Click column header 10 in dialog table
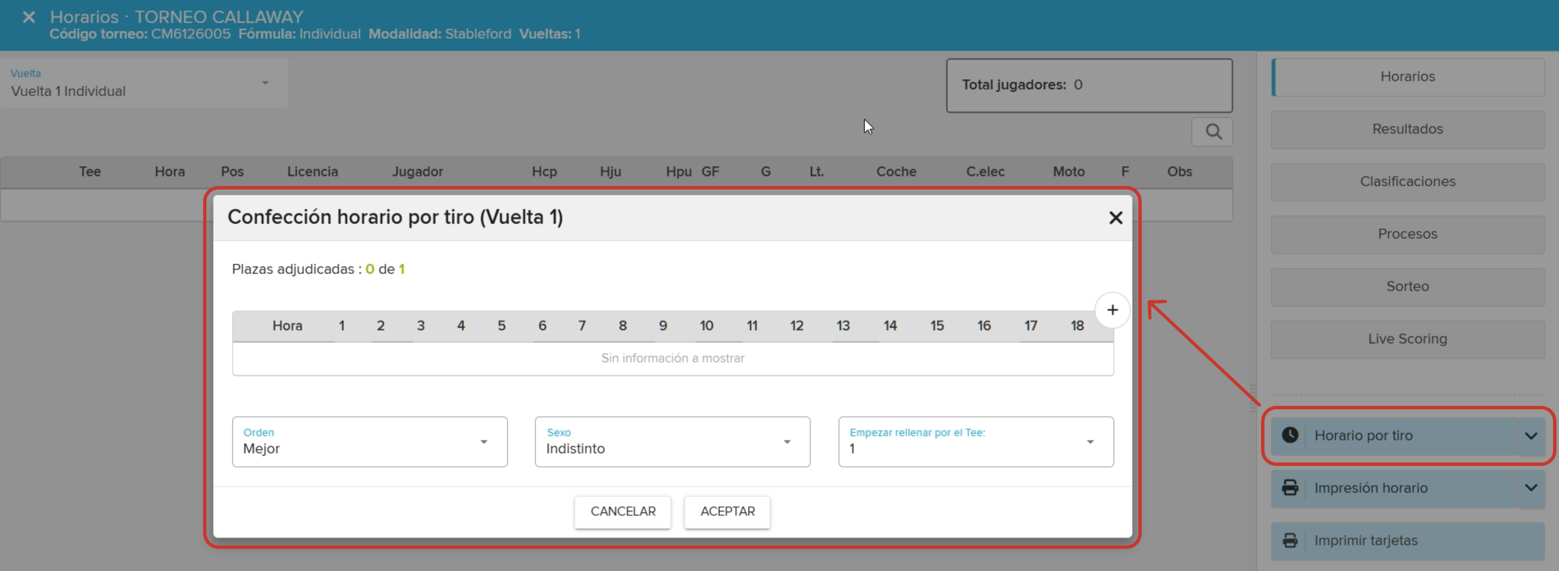Image resolution: width=1559 pixels, height=571 pixels. [x=706, y=326]
